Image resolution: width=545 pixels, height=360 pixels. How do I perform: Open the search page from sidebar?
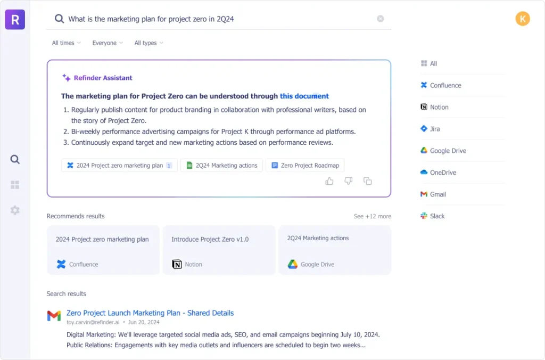[x=15, y=159]
